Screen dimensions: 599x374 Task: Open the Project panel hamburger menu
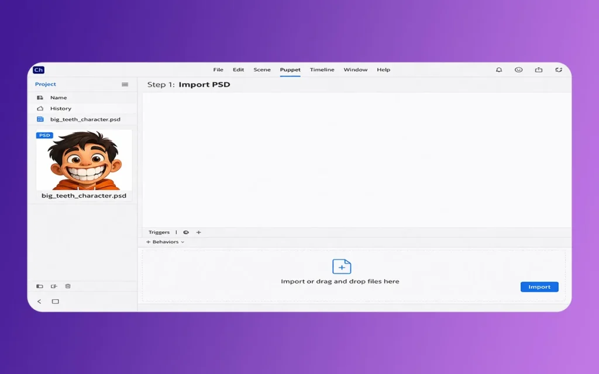125,84
